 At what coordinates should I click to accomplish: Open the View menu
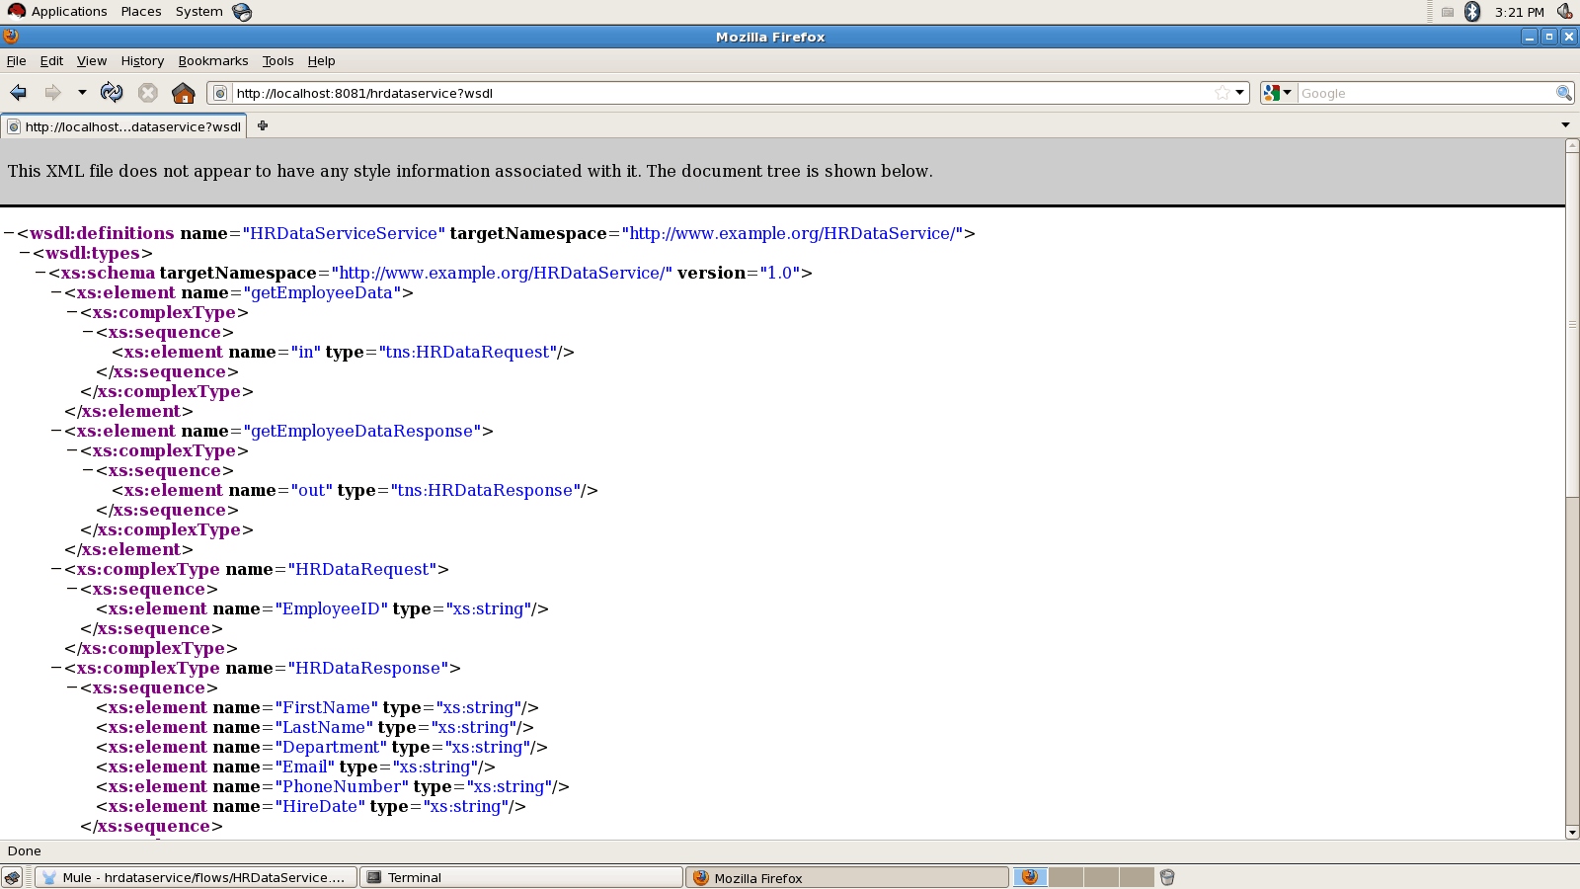92,60
